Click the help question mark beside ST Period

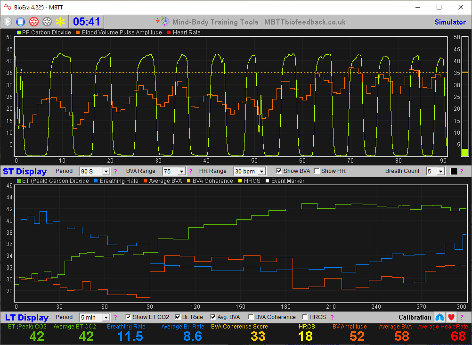point(115,172)
